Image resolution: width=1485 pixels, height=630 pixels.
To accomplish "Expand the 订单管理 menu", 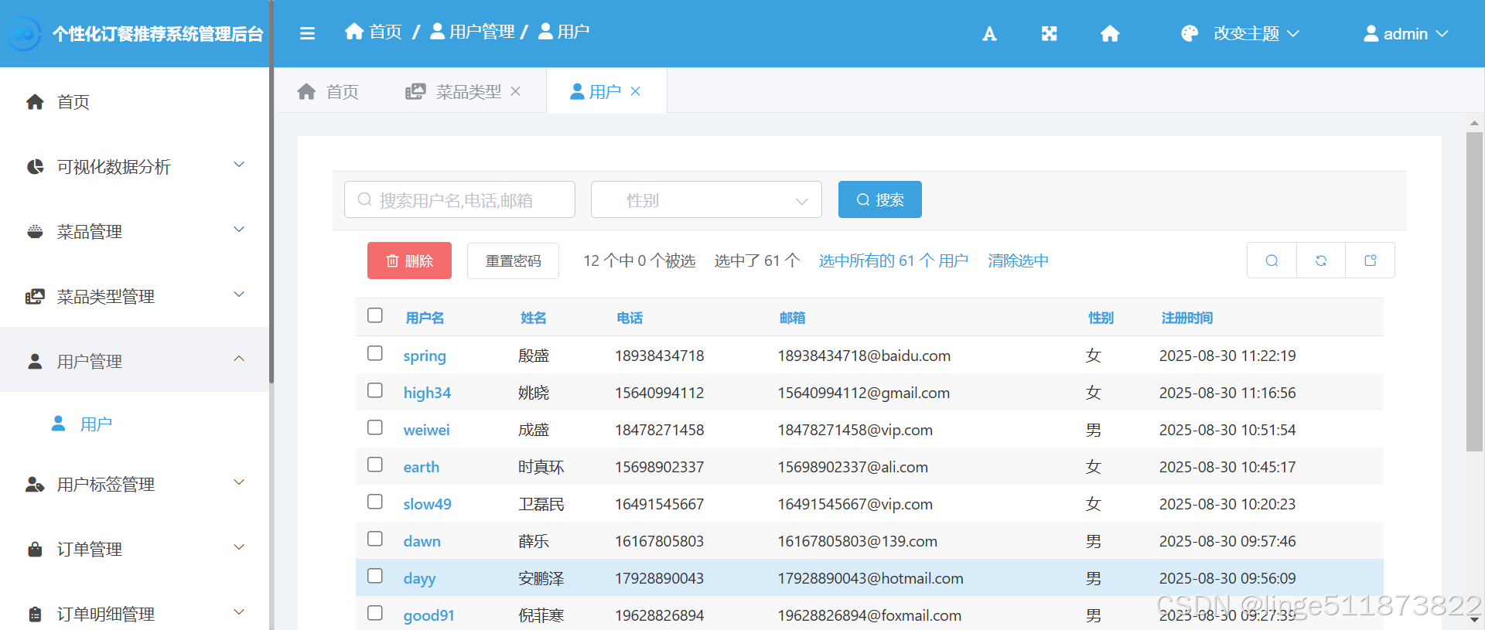I will coord(240,547).
